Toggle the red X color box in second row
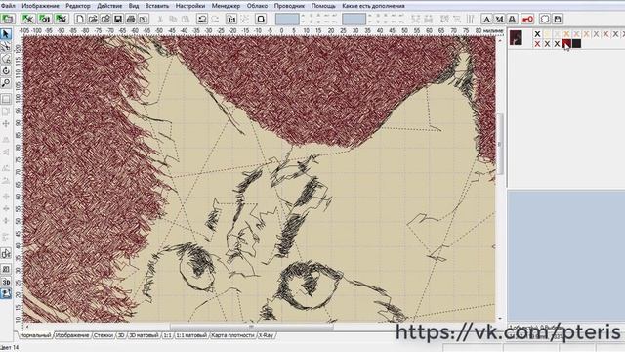 537,43
